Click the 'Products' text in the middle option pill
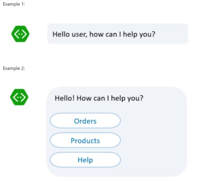This screenshot has height=181, width=204. (85, 141)
